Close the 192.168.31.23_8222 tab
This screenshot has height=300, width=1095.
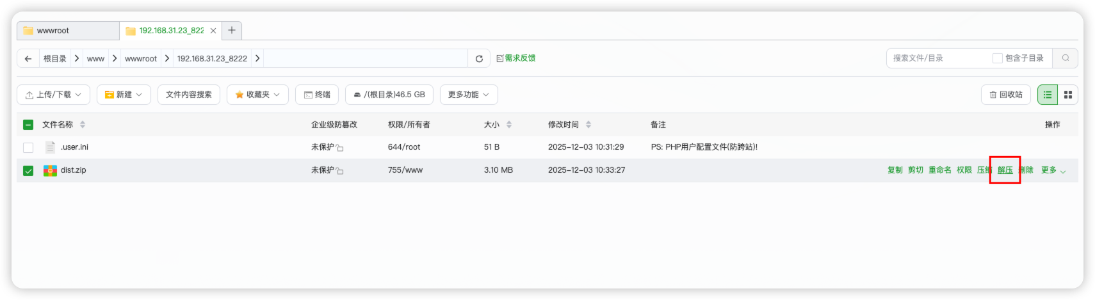213,31
